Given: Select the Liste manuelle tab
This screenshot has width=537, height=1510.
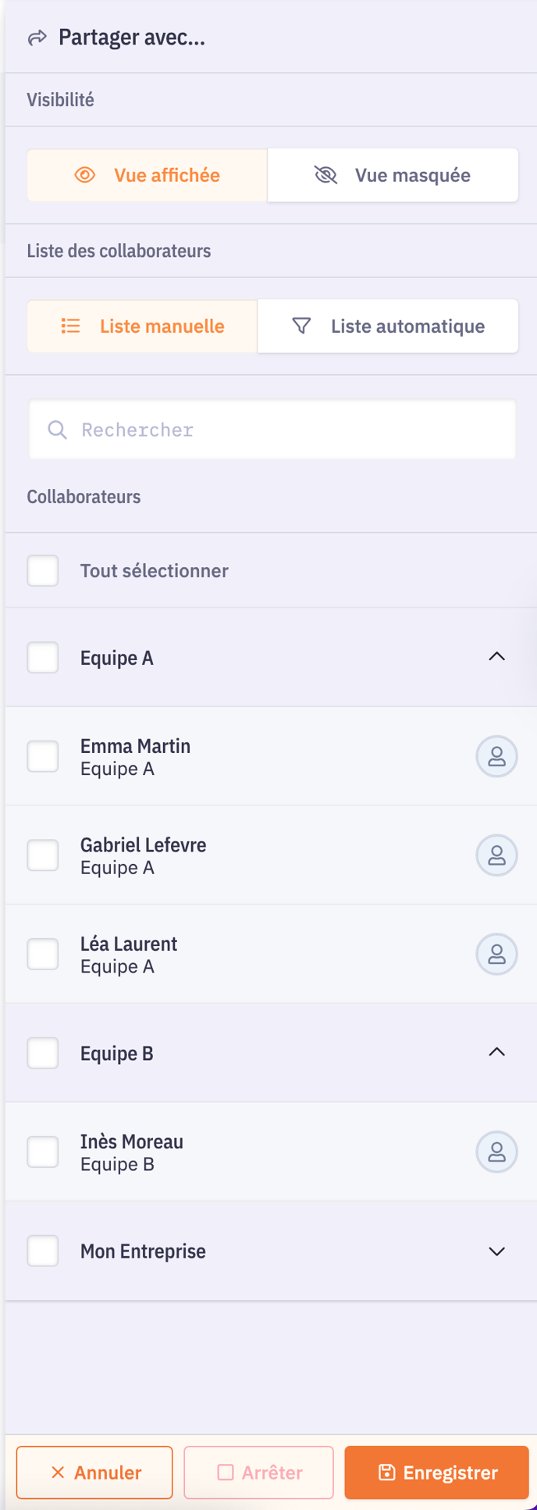Looking at the screenshot, I should coord(142,326).
